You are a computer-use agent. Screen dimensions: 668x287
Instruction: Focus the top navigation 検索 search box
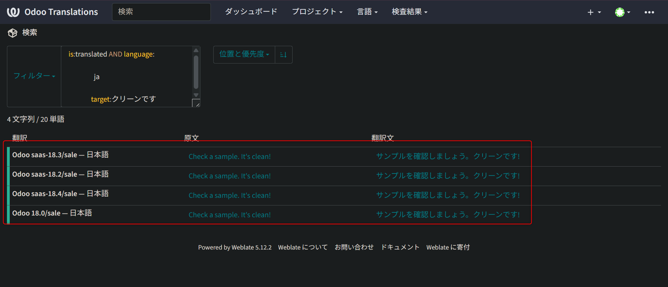click(161, 12)
